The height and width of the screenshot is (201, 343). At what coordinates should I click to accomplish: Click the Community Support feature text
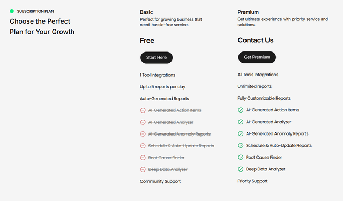coord(160,181)
